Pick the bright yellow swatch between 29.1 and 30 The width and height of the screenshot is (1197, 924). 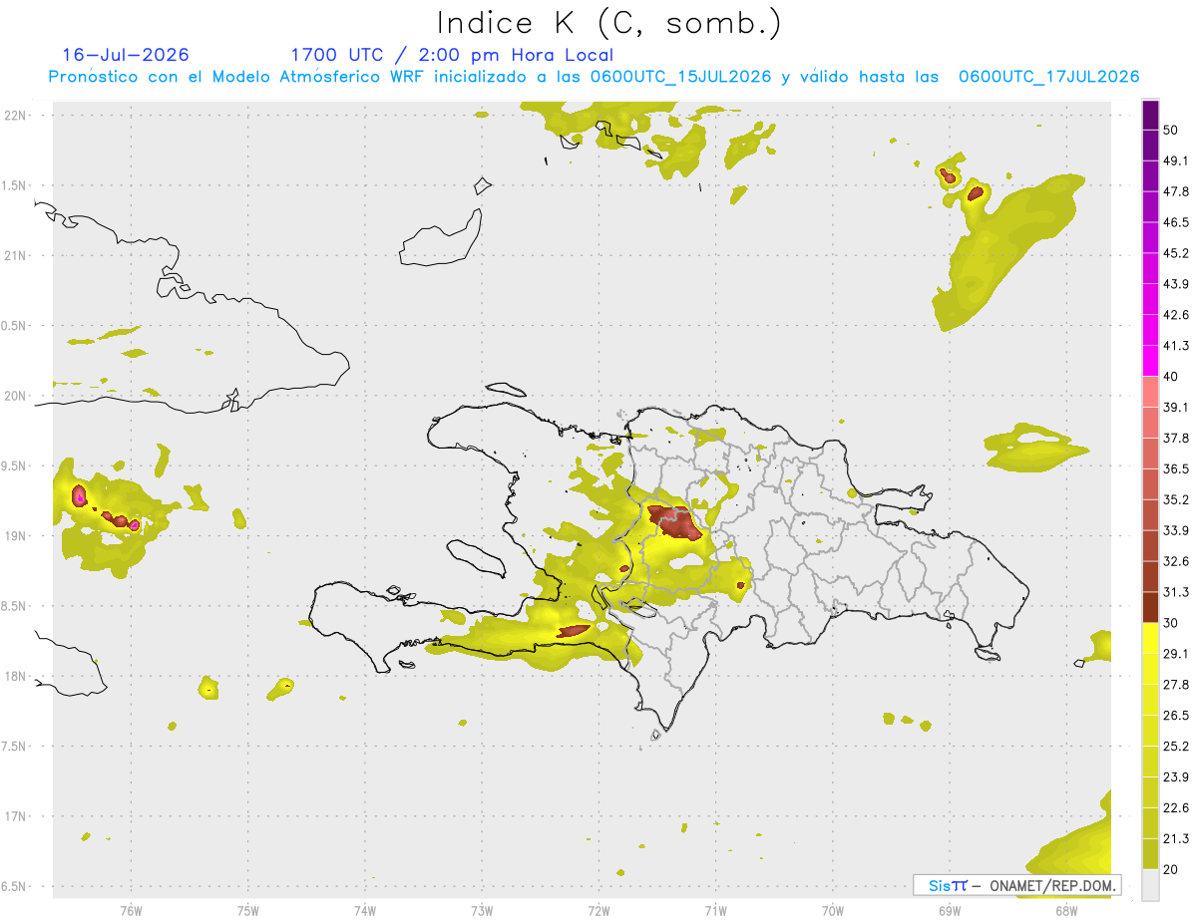1150,639
